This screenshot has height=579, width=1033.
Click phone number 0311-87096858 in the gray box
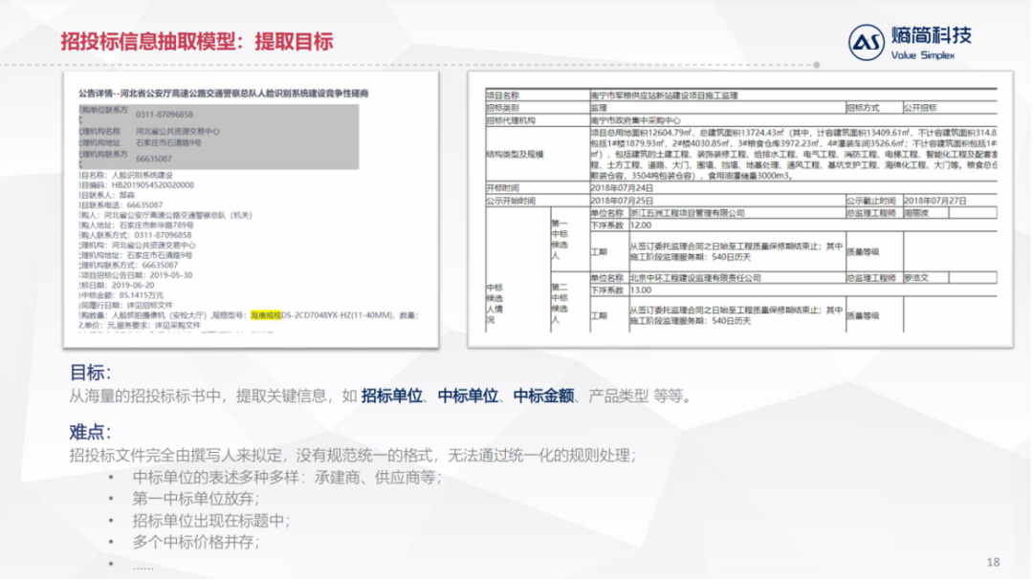(x=165, y=115)
